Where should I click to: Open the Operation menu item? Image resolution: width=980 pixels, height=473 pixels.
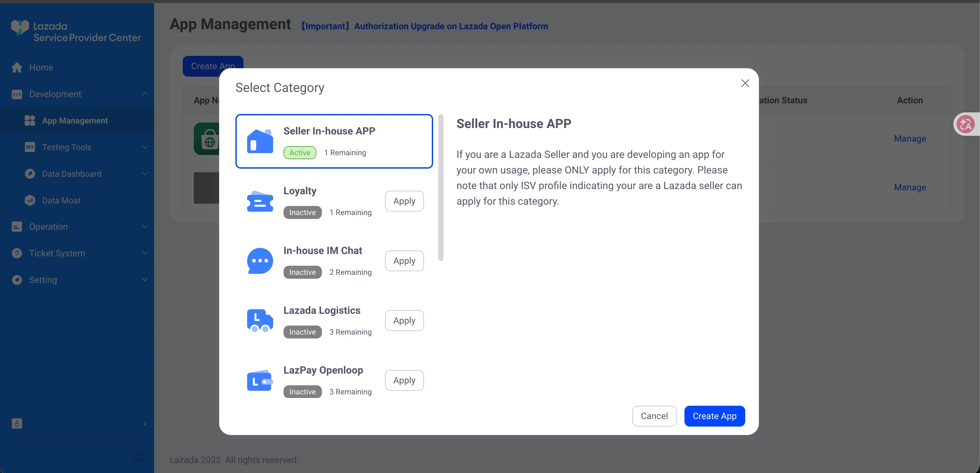77,227
